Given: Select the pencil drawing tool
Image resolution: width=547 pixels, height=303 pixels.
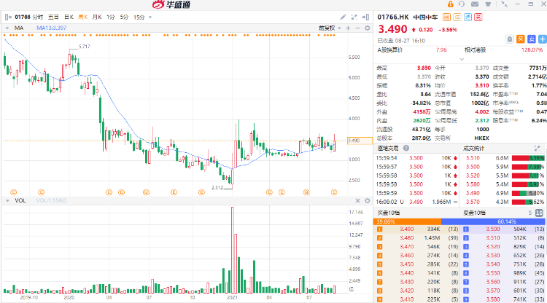Looking at the screenshot, I should (343, 17).
